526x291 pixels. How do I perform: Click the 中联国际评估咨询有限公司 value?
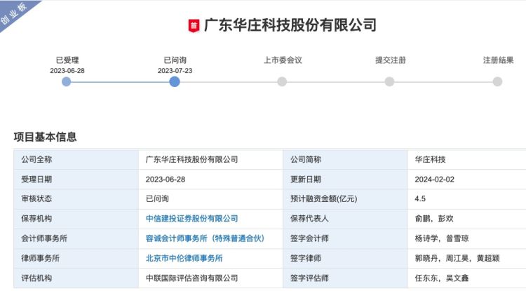point(192,278)
